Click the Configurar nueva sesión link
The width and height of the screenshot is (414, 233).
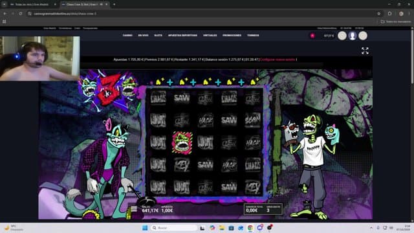278,60
